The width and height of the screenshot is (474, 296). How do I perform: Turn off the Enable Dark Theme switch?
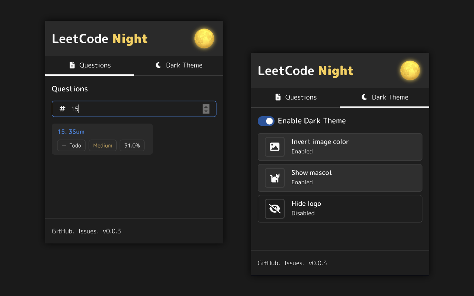click(x=266, y=121)
